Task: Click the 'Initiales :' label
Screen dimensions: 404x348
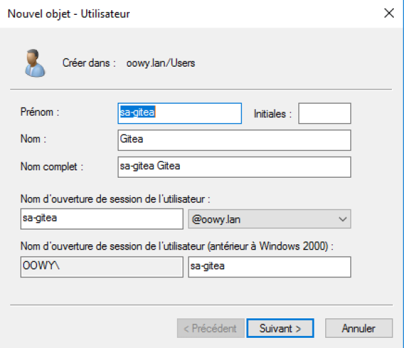Action: [x=272, y=114]
